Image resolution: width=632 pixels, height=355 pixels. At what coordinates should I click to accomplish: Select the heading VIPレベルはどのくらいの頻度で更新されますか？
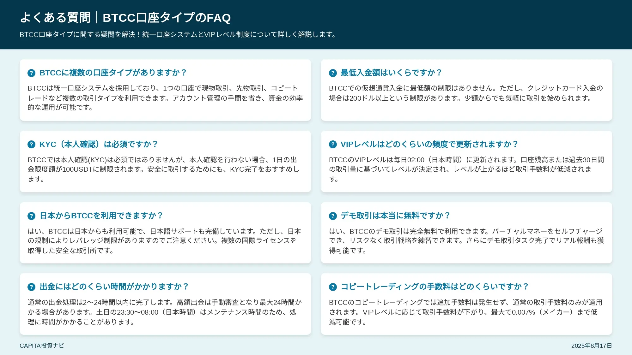pos(429,144)
